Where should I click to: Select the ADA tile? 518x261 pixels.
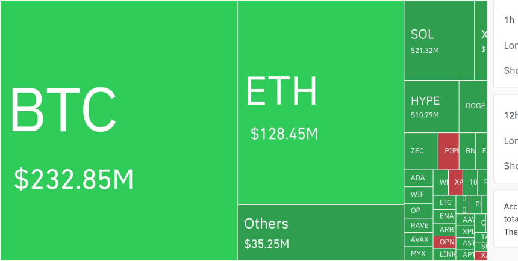click(x=418, y=178)
